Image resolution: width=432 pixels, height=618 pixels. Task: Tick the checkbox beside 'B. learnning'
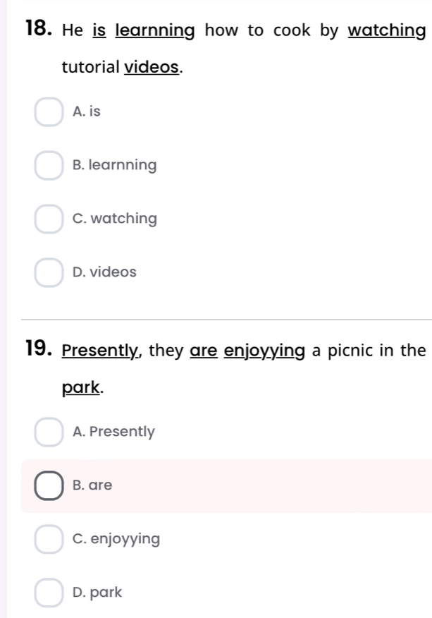49,166
